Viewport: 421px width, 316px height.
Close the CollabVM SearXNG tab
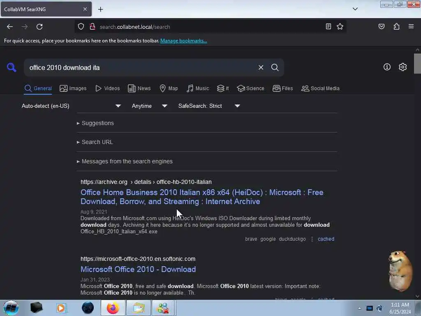pyautogui.click(x=85, y=9)
